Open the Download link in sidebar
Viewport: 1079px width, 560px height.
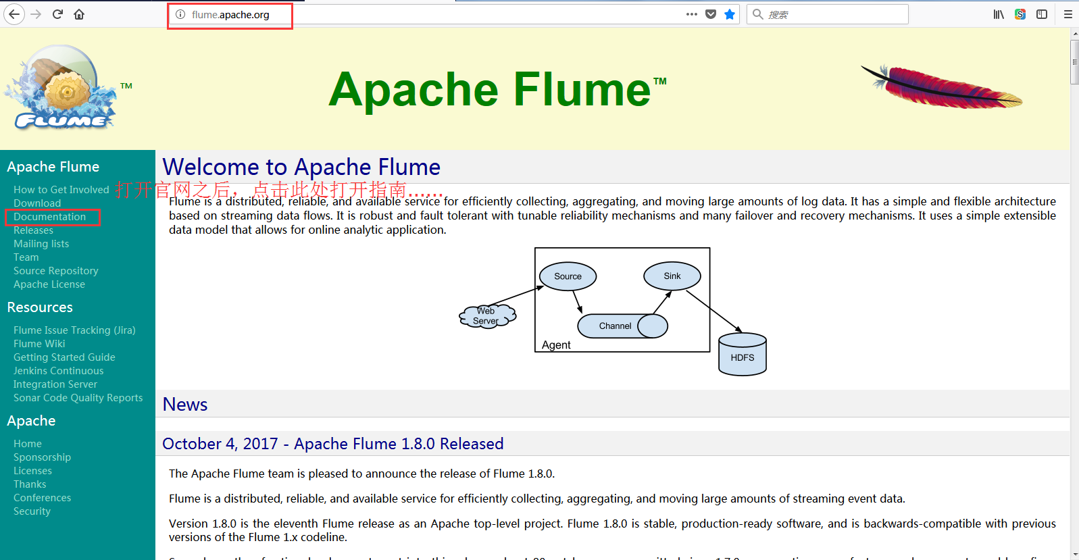(x=37, y=203)
